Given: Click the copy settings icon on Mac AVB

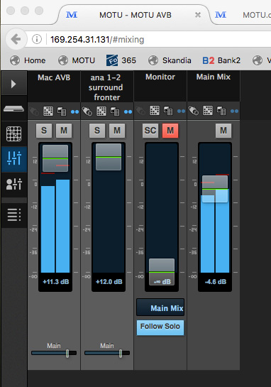Looking at the screenshot, I should [62, 111].
